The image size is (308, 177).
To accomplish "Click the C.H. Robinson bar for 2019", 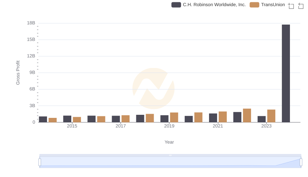I will [164, 119].
